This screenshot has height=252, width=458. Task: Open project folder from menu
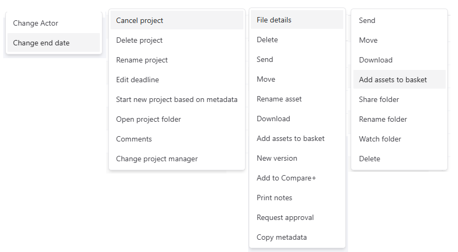(148, 119)
